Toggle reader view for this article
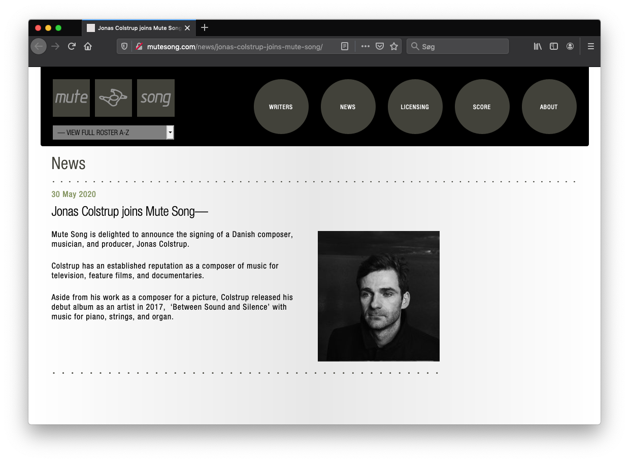This screenshot has height=462, width=629. [345, 47]
